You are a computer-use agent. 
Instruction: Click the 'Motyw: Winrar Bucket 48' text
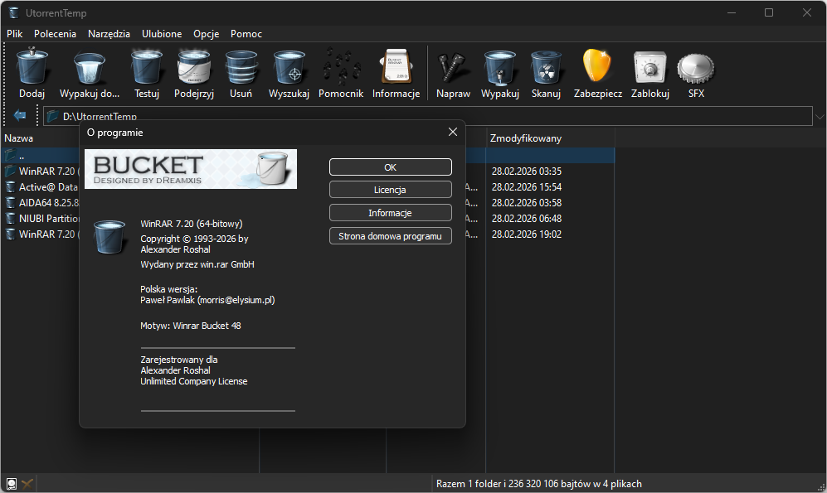[x=191, y=326]
